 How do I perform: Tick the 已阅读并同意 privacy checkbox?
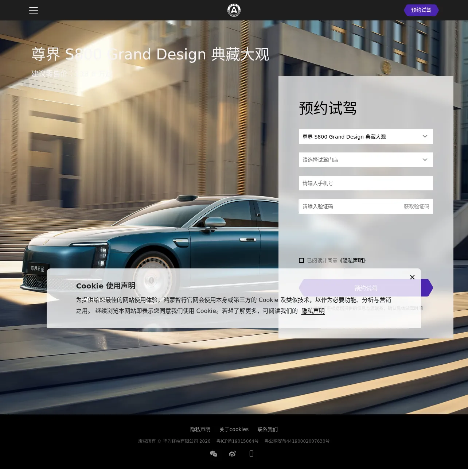click(301, 260)
